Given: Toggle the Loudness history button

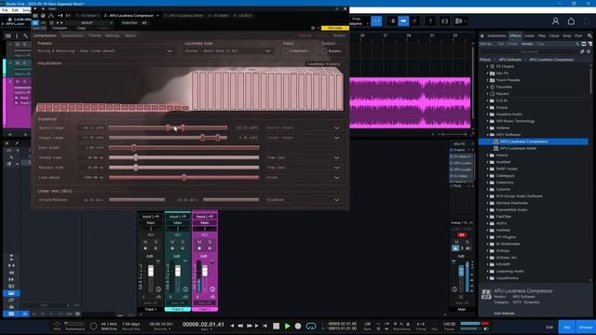Looking at the screenshot, I should click(x=324, y=64).
